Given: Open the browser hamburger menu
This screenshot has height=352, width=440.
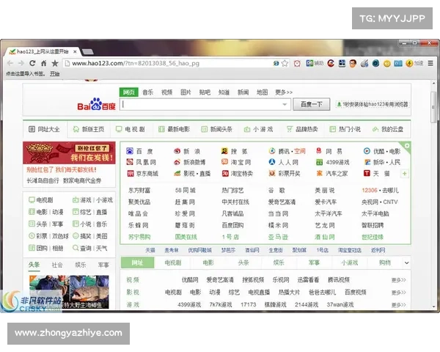Looking at the screenshot, I should pos(430,63).
